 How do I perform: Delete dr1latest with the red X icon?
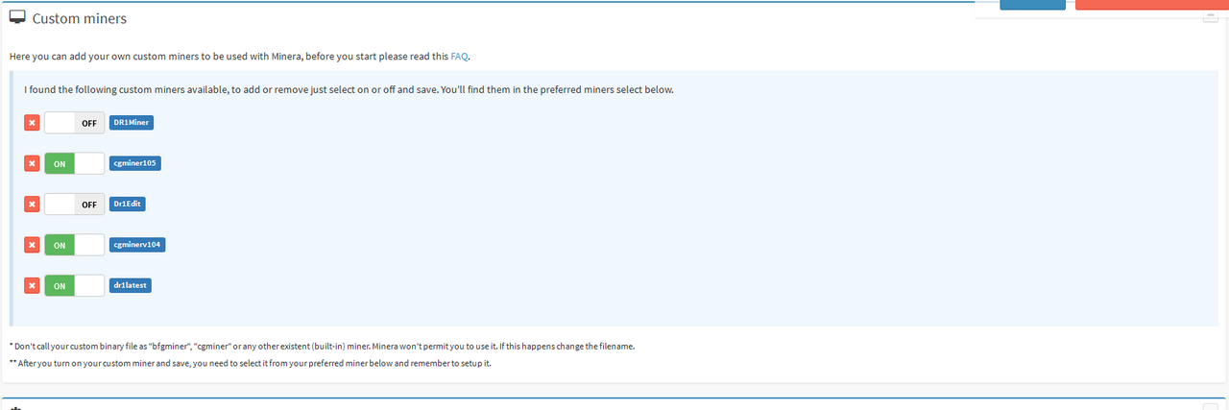tap(32, 285)
